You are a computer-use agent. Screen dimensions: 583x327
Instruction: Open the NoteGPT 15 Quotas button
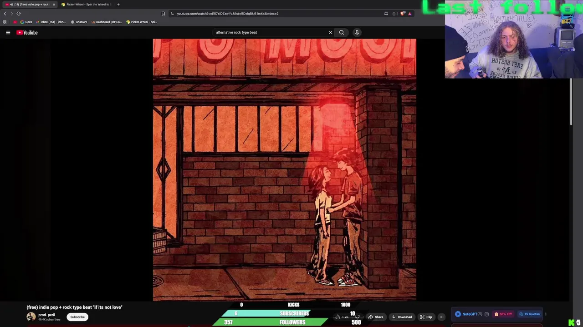[529, 314]
